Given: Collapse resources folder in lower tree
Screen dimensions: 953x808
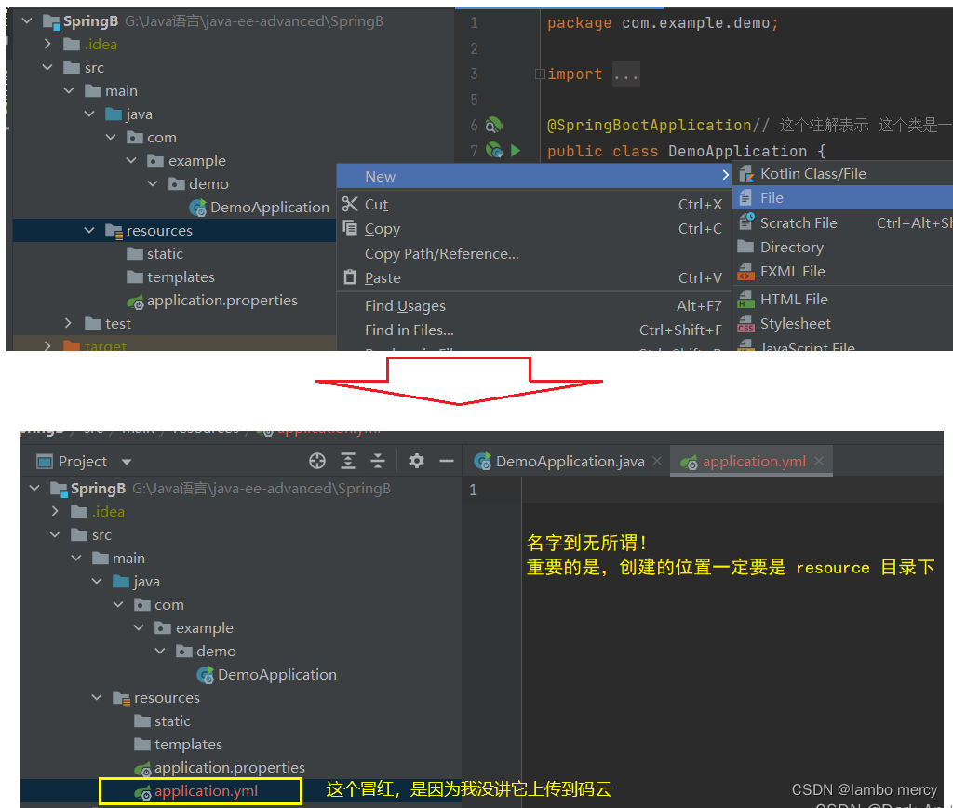Looking at the screenshot, I should (97, 697).
